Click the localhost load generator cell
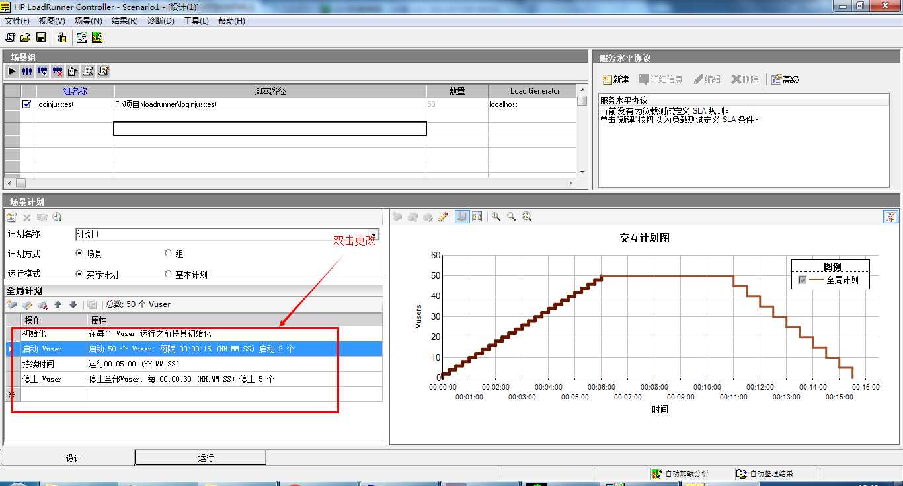The width and height of the screenshot is (903, 486). click(x=532, y=104)
